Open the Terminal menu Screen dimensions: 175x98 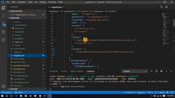(x=52, y=2)
